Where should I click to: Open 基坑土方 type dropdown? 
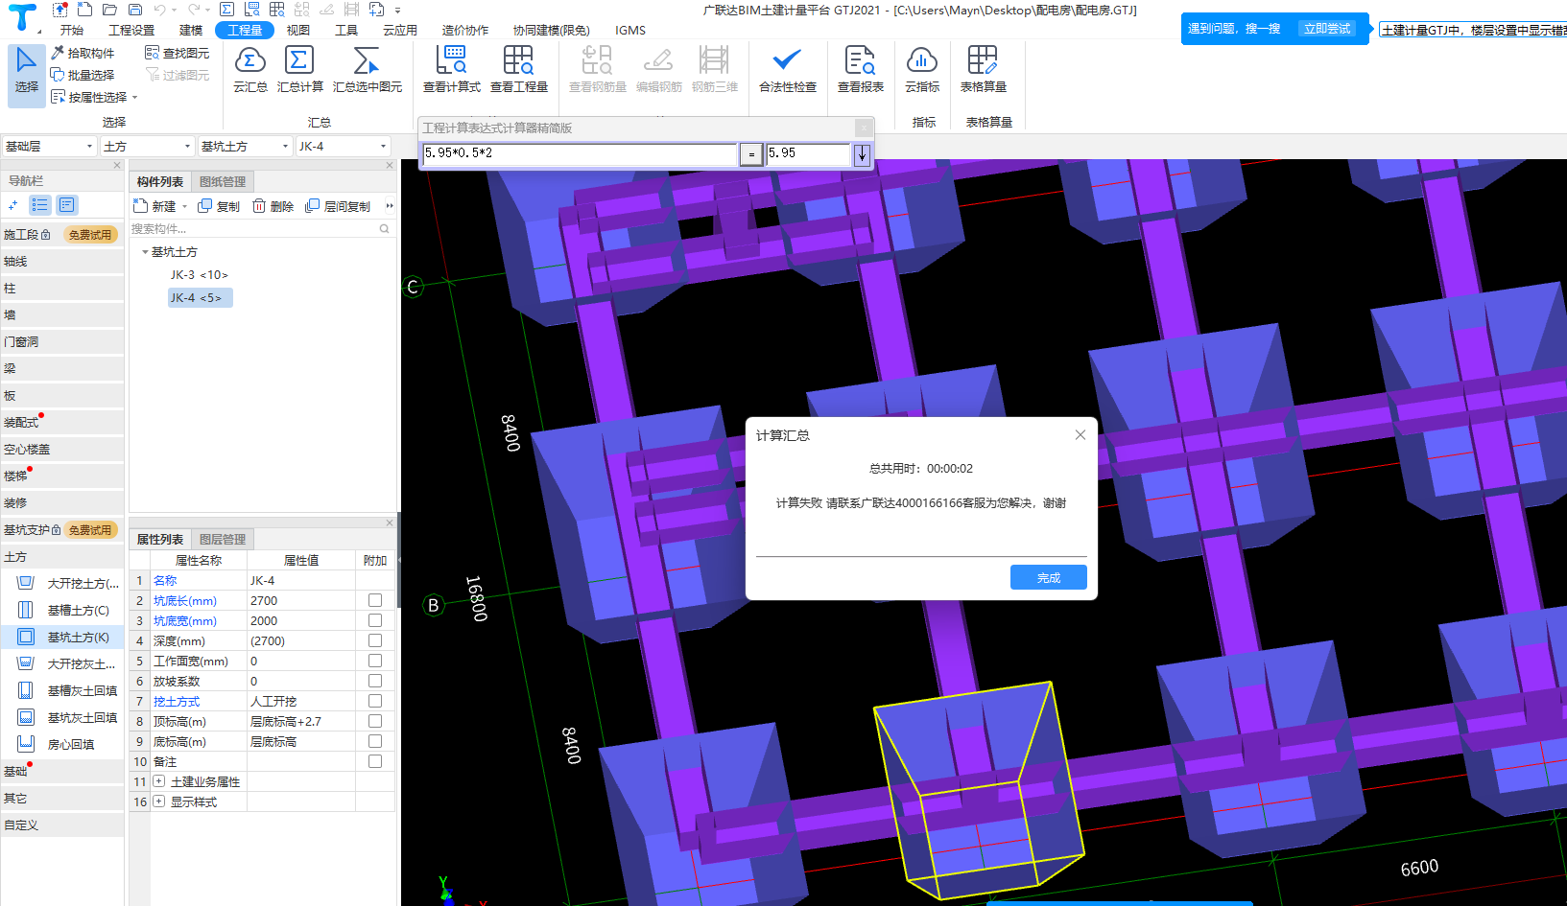pyautogui.click(x=246, y=146)
